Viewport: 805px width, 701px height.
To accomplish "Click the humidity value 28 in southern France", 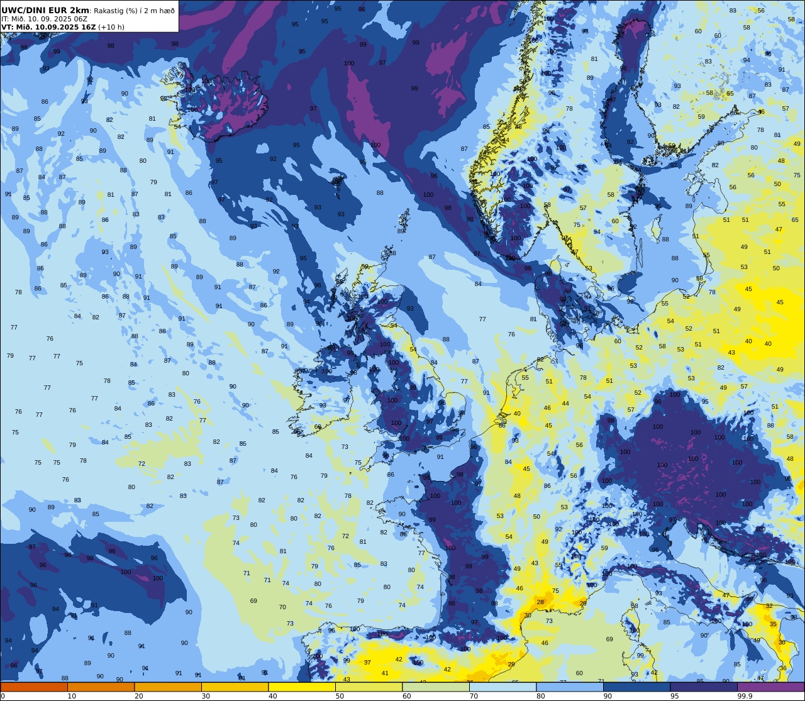I will [540, 602].
